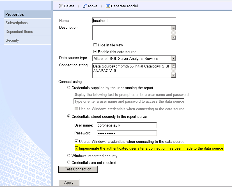Click the Move icon in toolbar

click(x=85, y=6)
